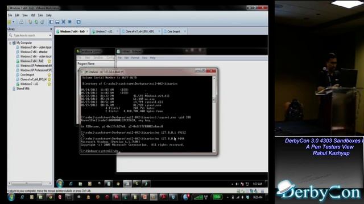Select My Computer in the library
Image resolution: width=364 pixels, height=204 pixels.
coord(24,43)
